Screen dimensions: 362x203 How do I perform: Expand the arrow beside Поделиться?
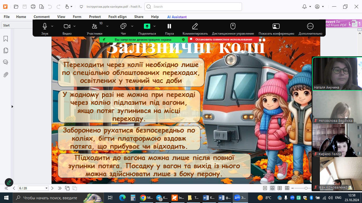(154, 26)
